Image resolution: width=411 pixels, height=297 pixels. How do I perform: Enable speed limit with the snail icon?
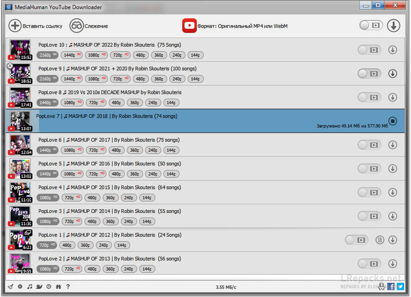(39, 286)
